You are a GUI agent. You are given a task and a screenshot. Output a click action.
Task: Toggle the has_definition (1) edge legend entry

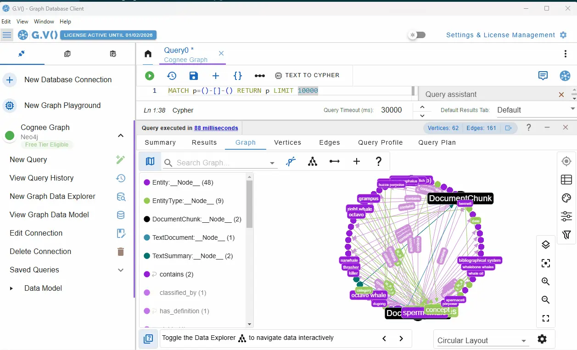[x=176, y=311]
